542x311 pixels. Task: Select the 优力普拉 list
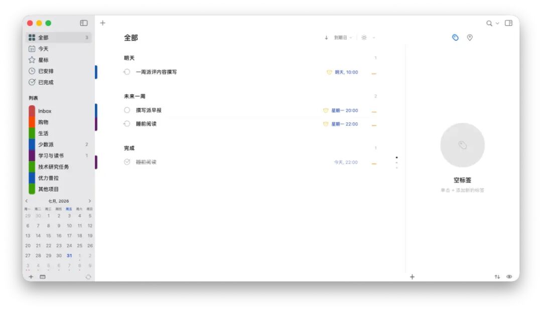(59, 178)
